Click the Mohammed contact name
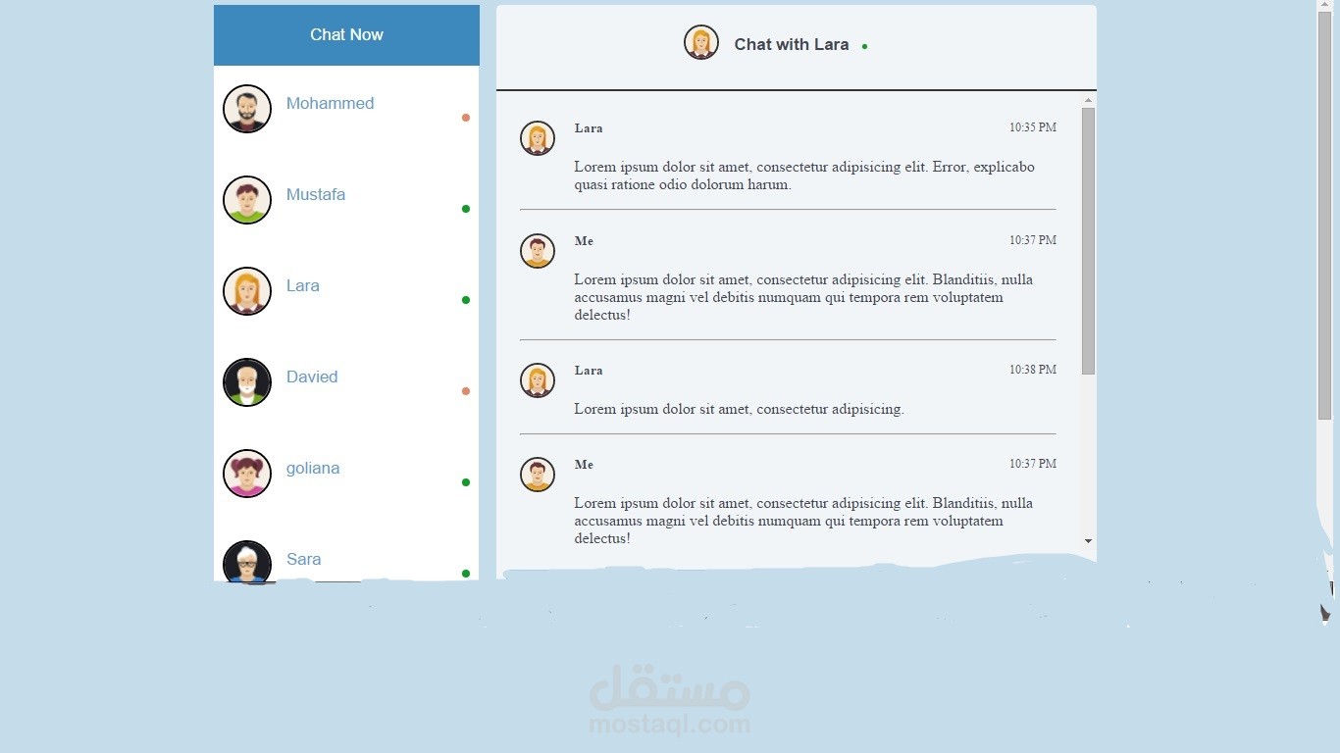The height and width of the screenshot is (753, 1340). point(330,103)
